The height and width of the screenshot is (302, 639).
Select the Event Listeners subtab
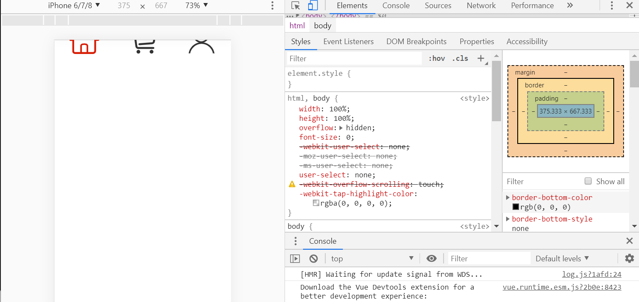coord(348,42)
